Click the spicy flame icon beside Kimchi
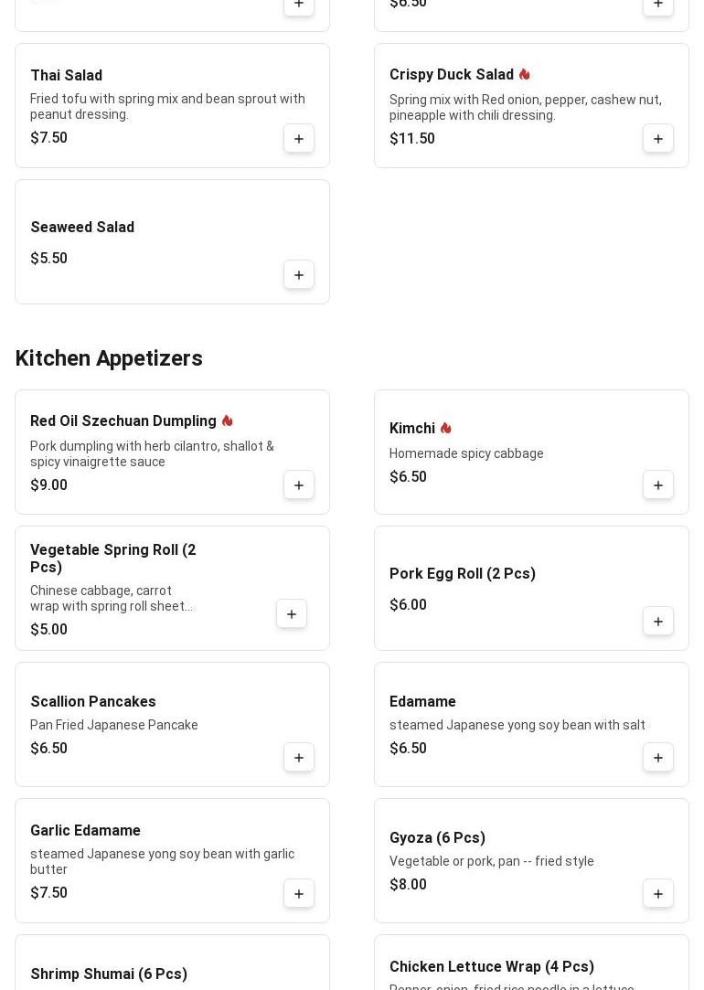Image resolution: width=704 pixels, height=990 pixels. [446, 428]
